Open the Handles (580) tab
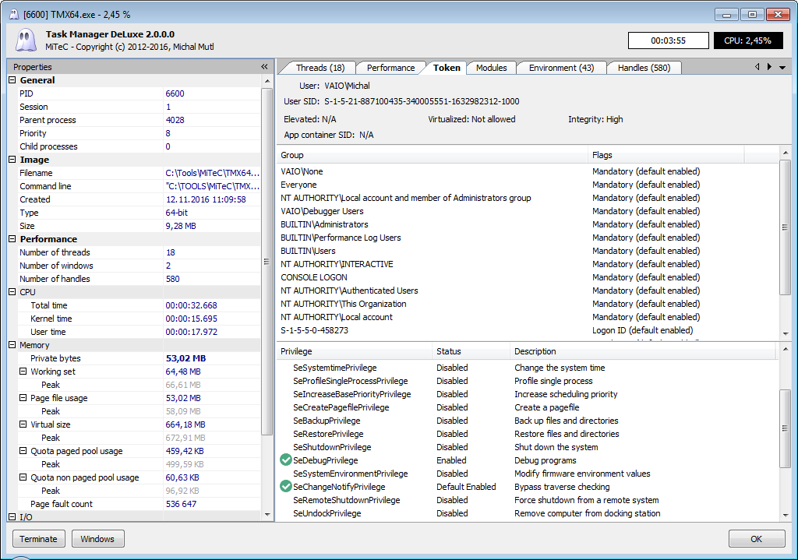The height and width of the screenshot is (560, 798). click(x=644, y=68)
